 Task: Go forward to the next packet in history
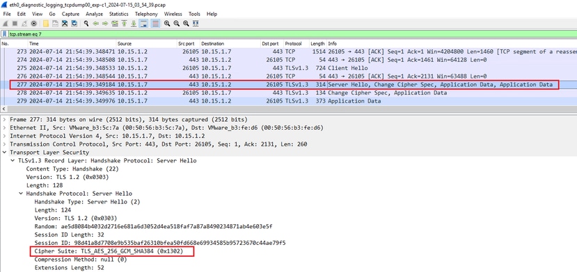pyautogui.click(x=105, y=24)
